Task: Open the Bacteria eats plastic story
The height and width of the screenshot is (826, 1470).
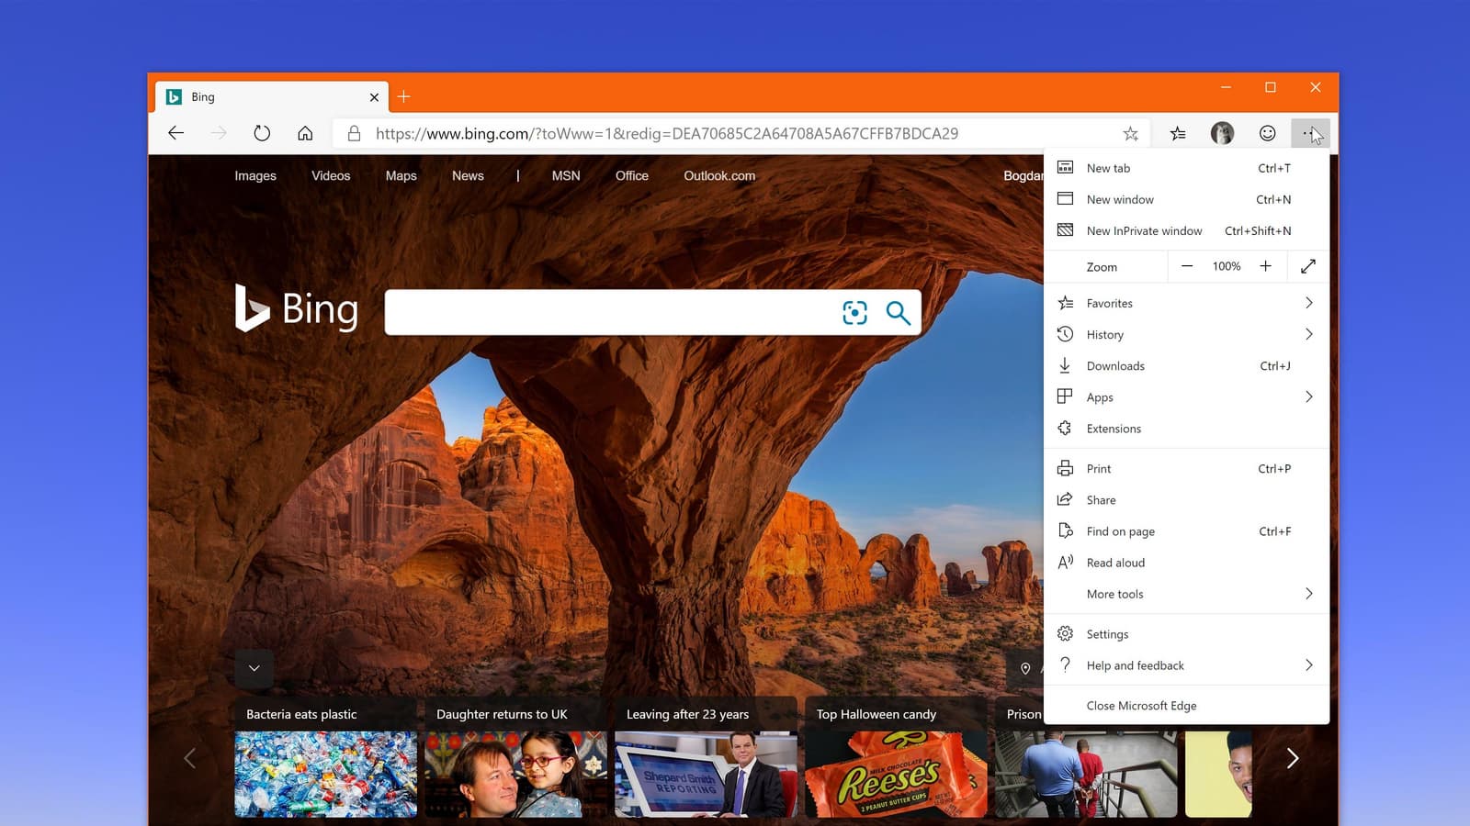Action: (x=325, y=757)
